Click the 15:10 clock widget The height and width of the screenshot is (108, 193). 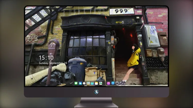point(46,58)
